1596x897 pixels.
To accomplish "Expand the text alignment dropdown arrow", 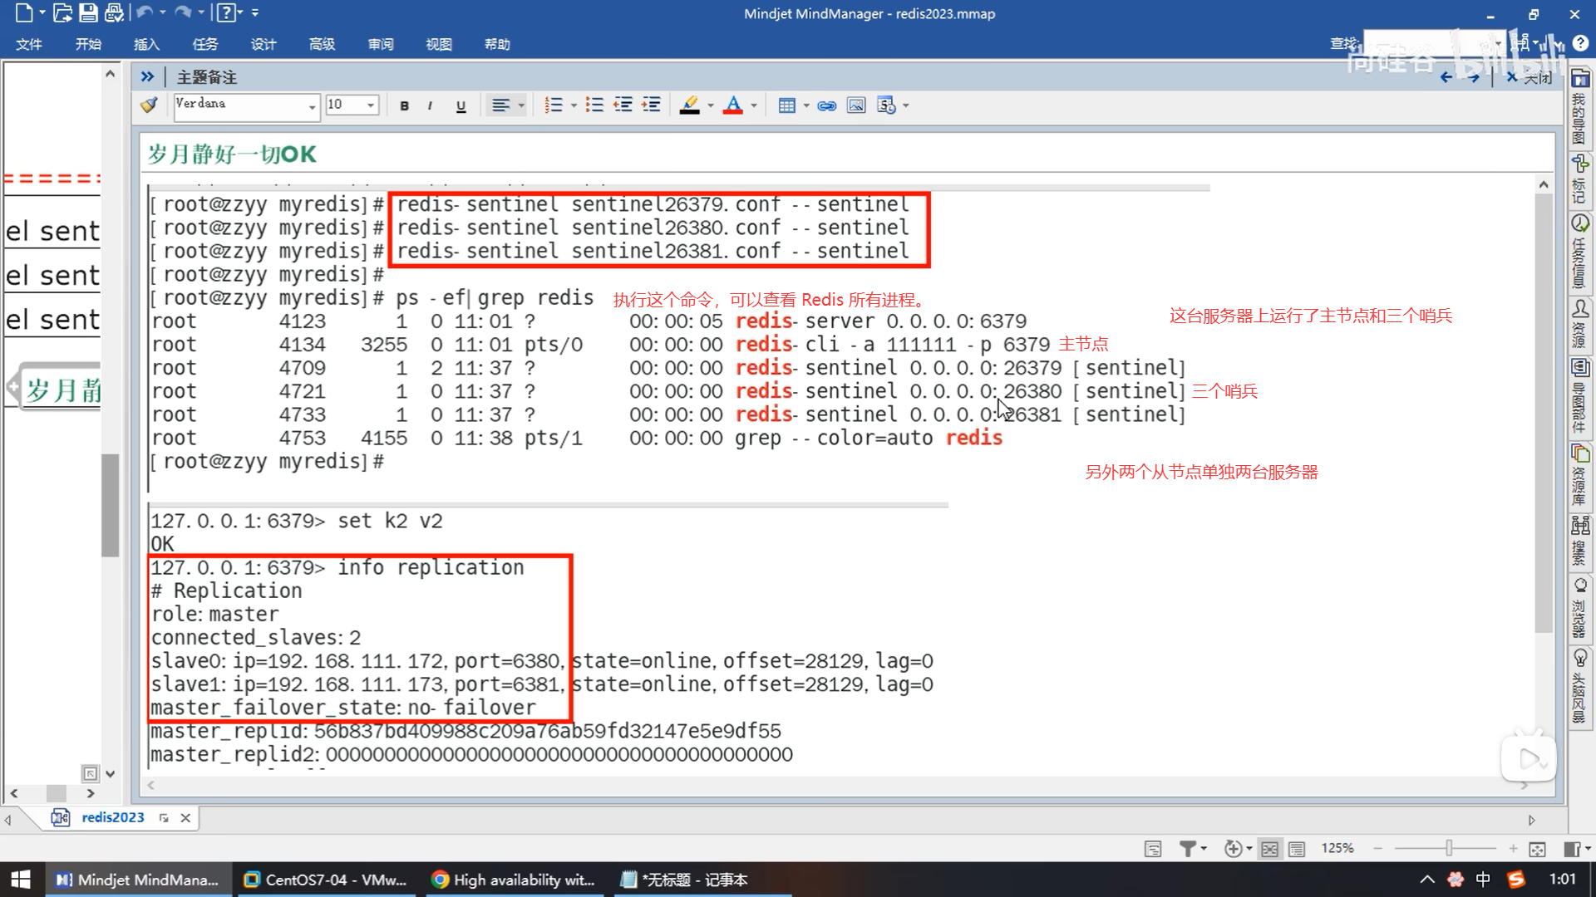I will (521, 105).
